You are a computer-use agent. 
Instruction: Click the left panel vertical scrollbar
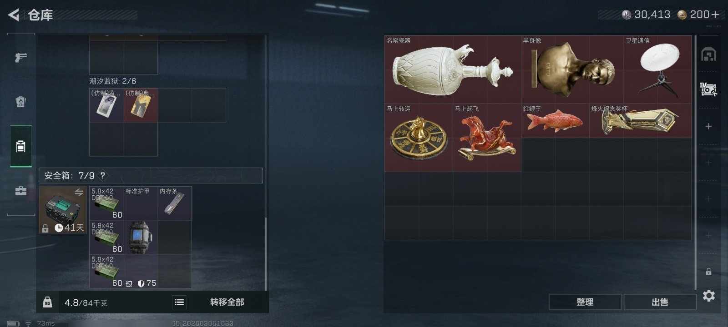266,254
